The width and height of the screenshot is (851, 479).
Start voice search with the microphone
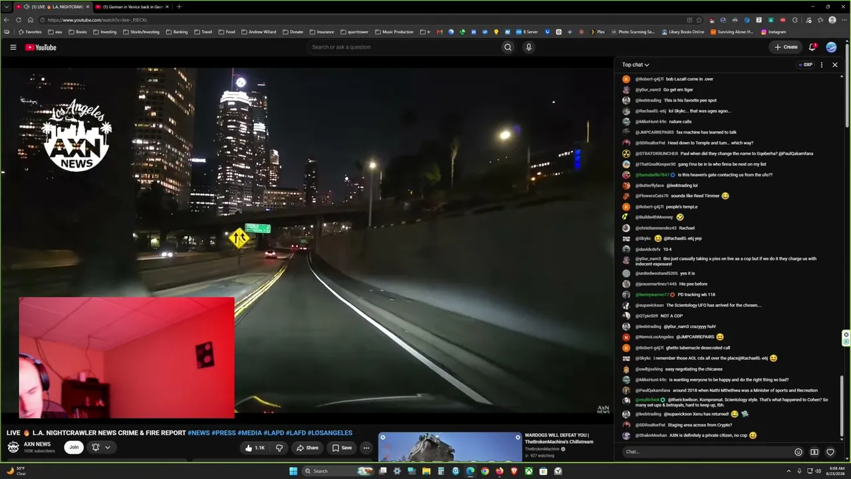point(529,47)
